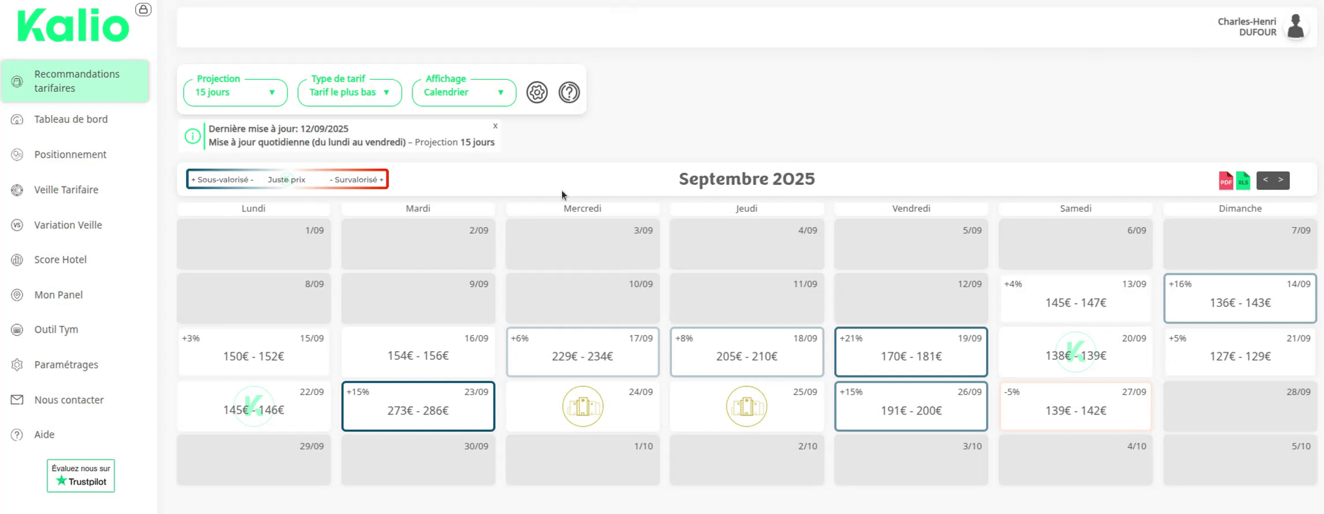Click the info icon by Dernière mise à jour
The image size is (1324, 514).
[192, 136]
